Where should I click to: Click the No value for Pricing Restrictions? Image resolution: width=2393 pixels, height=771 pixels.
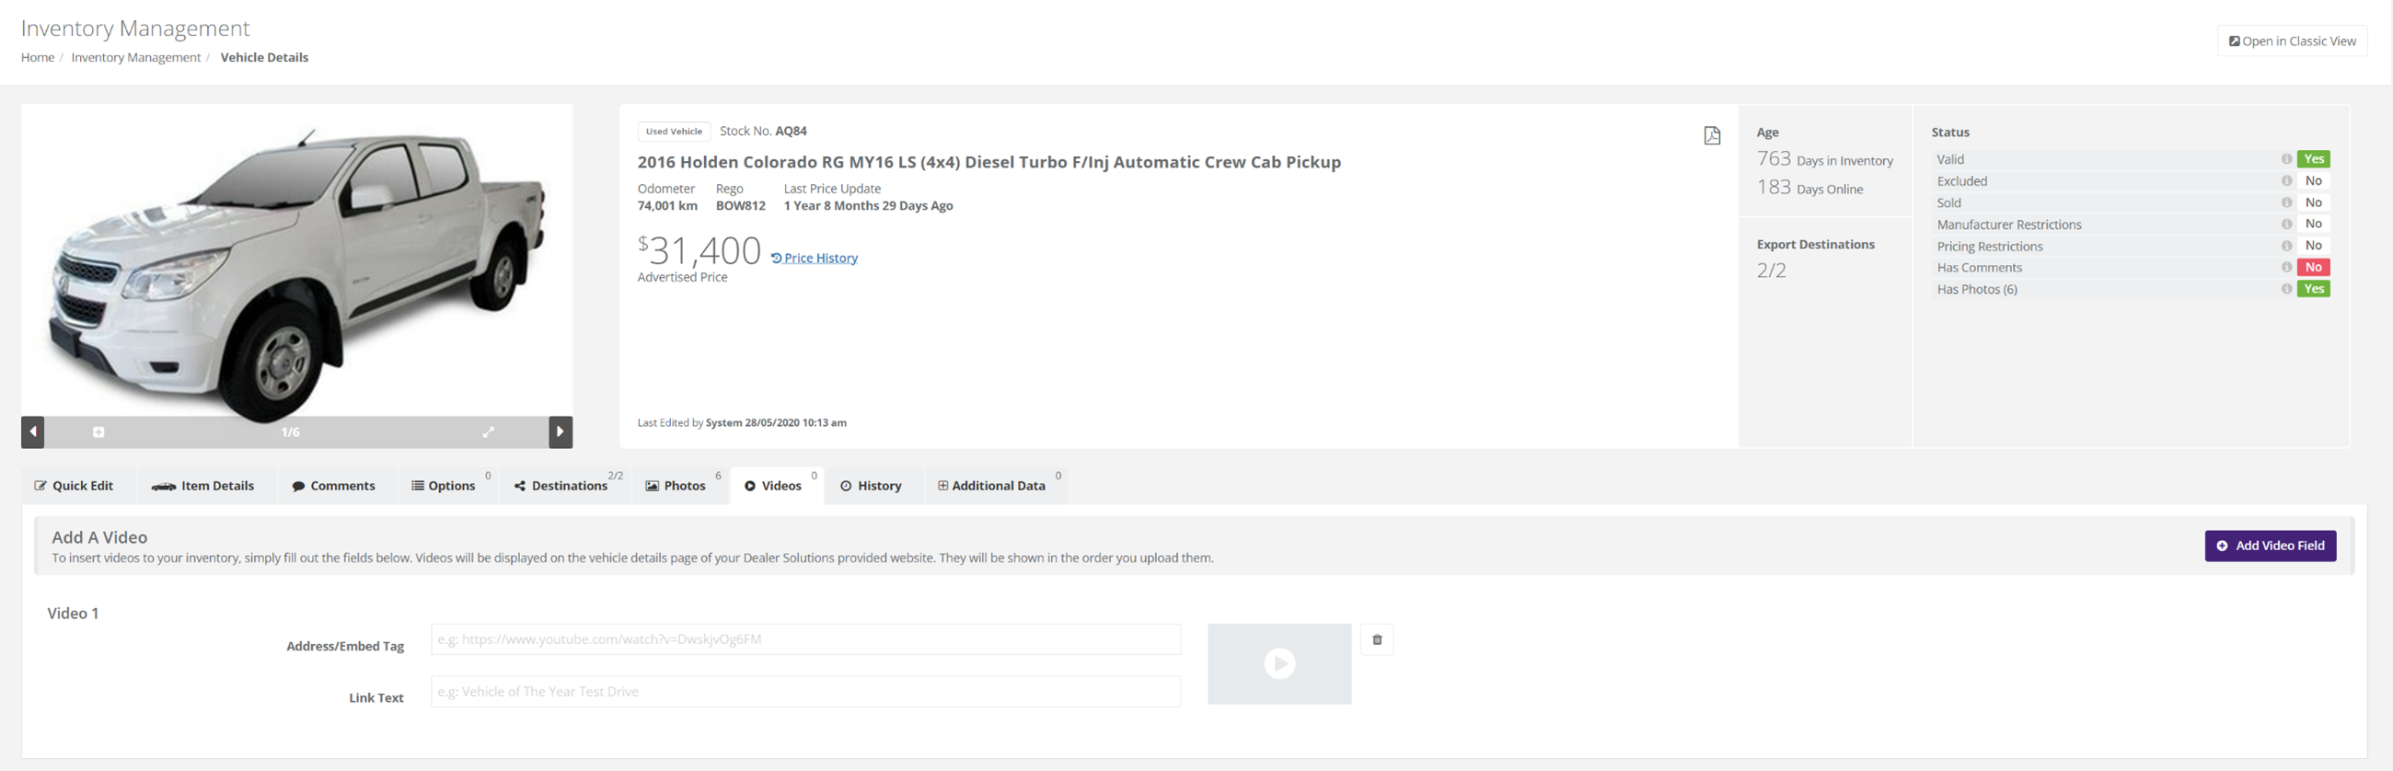tap(2313, 246)
